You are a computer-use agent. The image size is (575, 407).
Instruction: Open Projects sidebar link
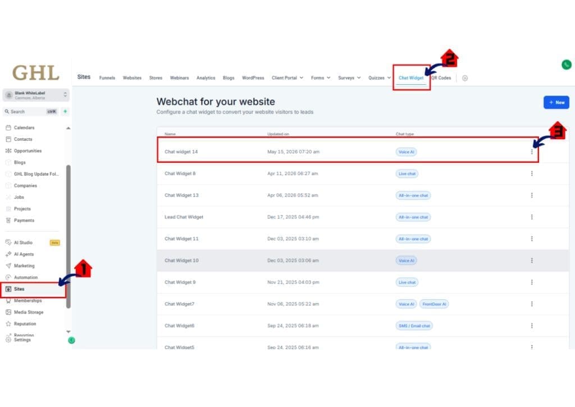click(x=19, y=209)
